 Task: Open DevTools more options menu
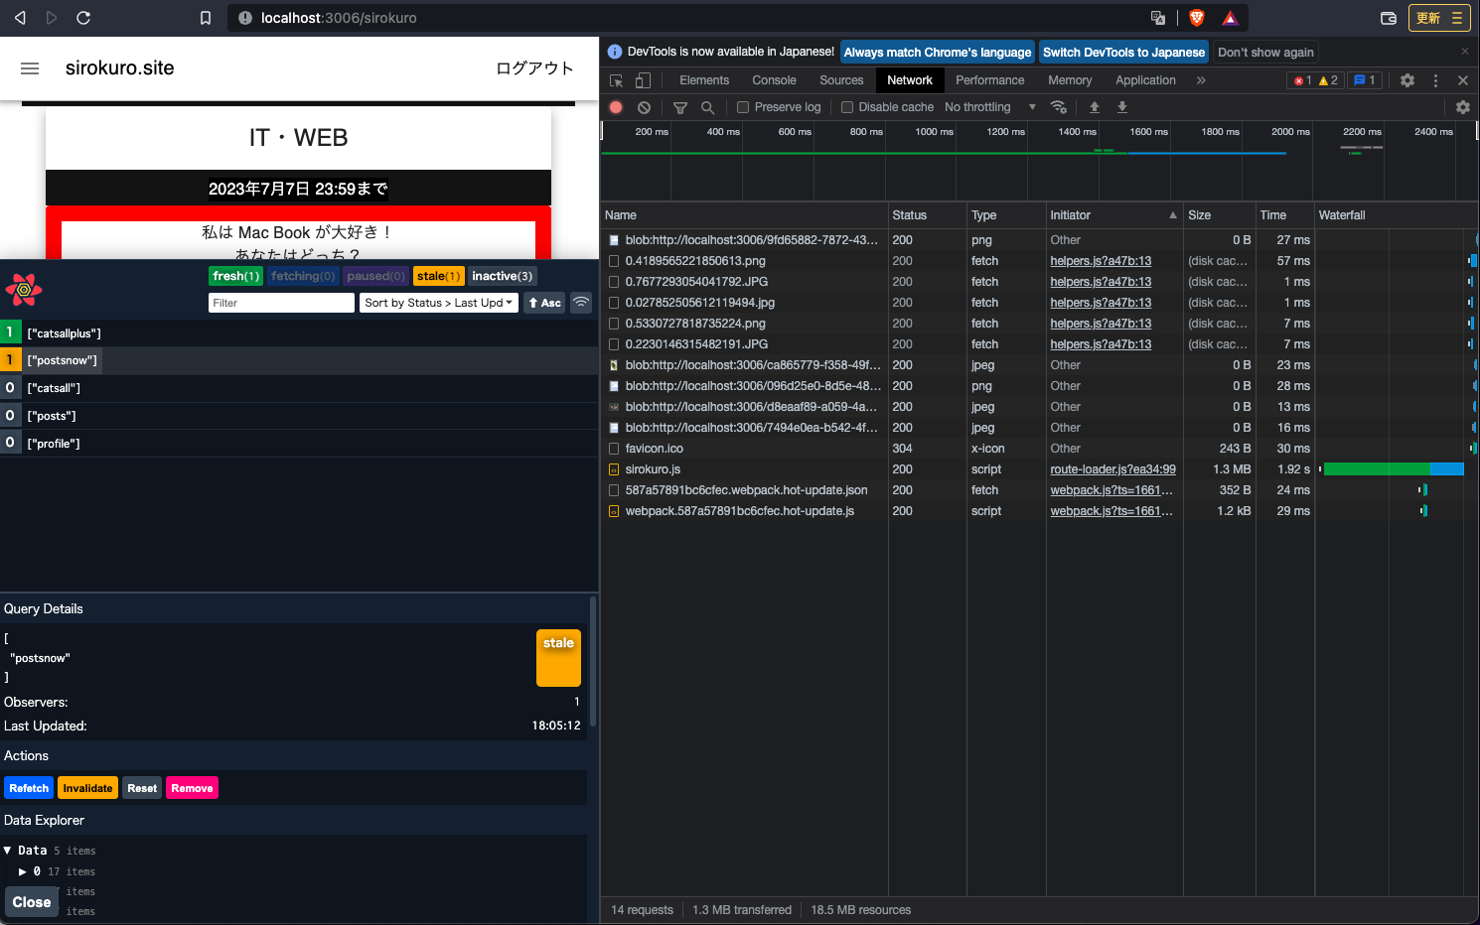coord(1435,80)
